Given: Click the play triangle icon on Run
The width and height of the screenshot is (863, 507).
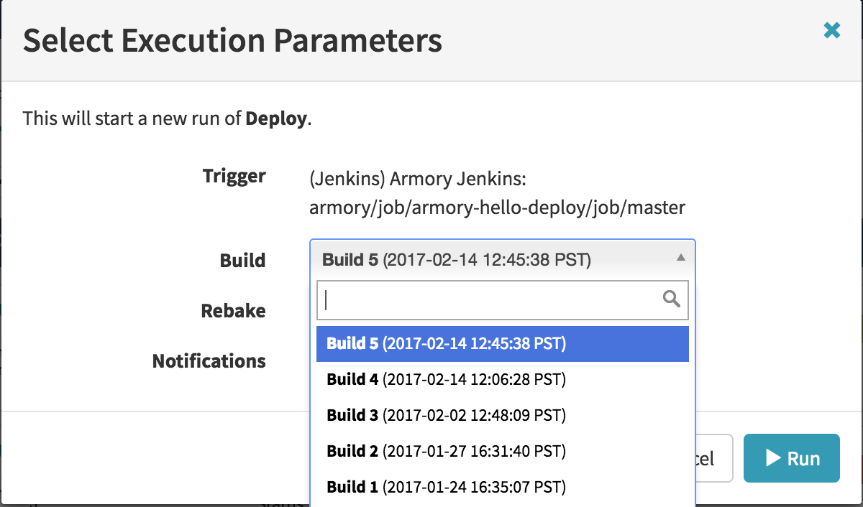Looking at the screenshot, I should tap(773, 458).
